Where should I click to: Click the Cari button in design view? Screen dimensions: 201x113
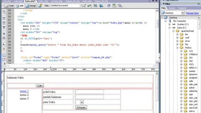pos(40,85)
